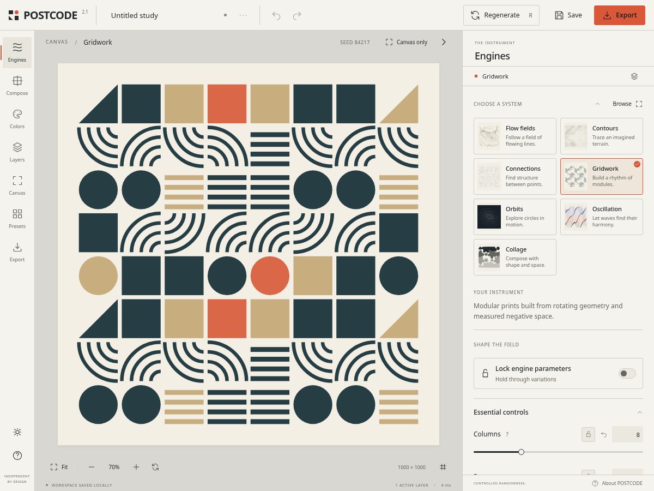Viewport: 654px width, 491px height.
Task: Pick the Collage system card
Action: click(x=515, y=258)
